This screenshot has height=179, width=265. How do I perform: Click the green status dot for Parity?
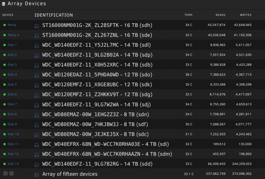tap(5, 25)
